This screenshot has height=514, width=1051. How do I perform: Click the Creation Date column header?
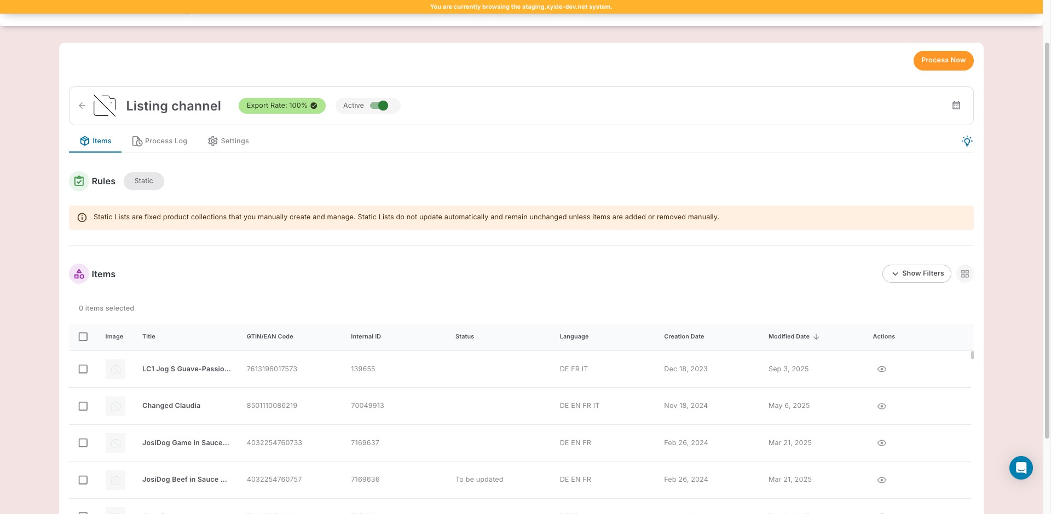[684, 337]
